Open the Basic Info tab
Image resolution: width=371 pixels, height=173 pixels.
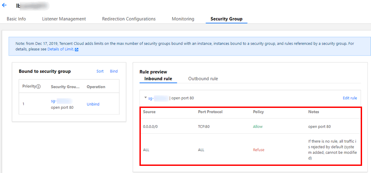17,19
